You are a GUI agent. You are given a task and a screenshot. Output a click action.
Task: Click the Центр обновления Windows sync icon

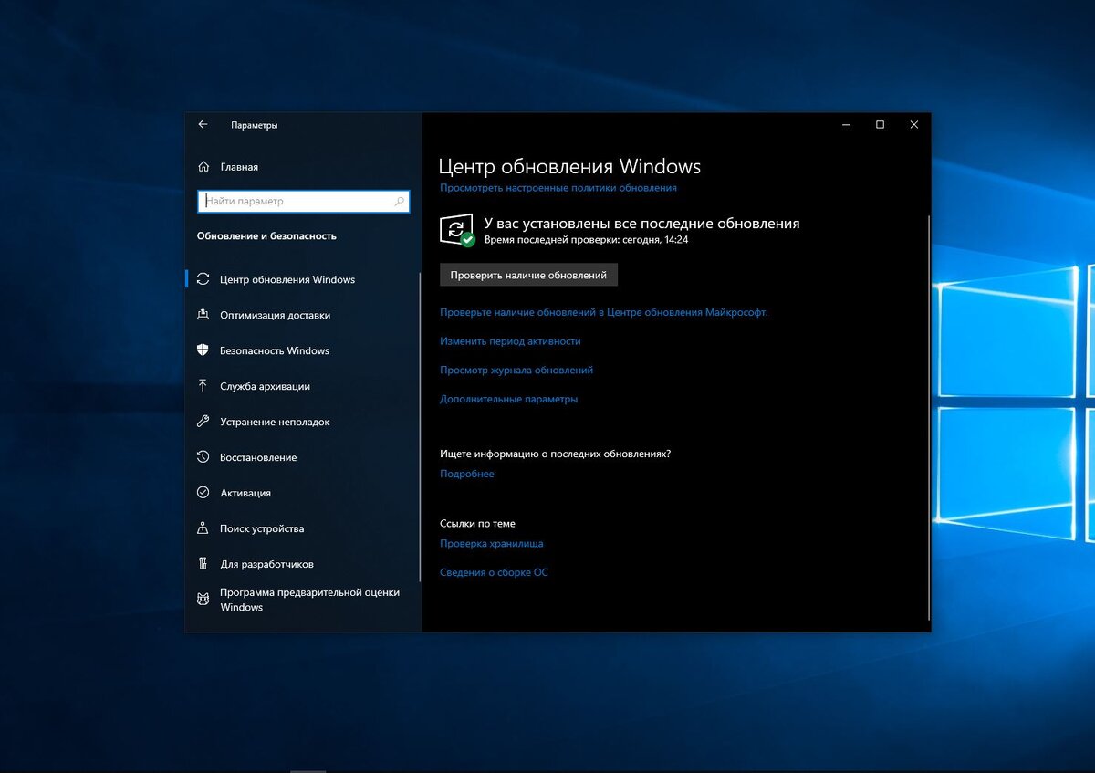203,279
